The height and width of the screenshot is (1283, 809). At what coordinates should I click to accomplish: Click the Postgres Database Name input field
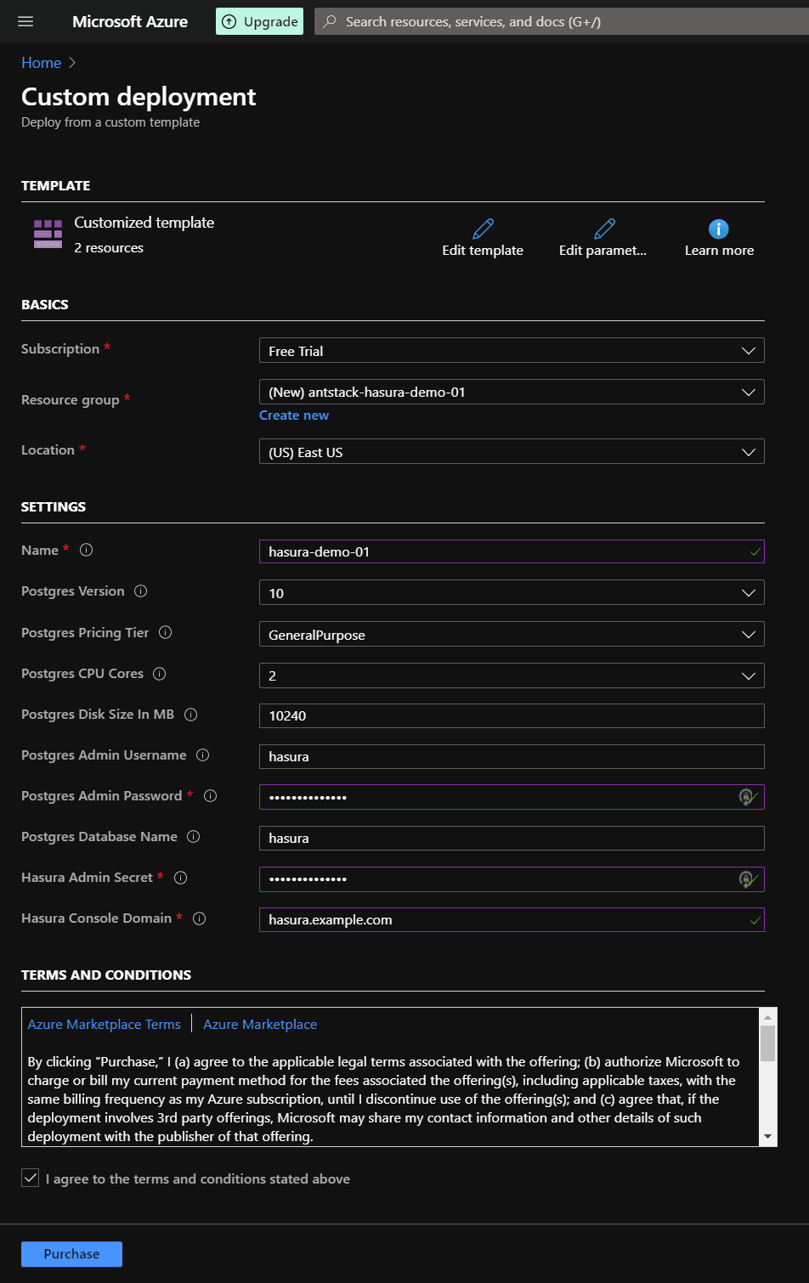512,838
